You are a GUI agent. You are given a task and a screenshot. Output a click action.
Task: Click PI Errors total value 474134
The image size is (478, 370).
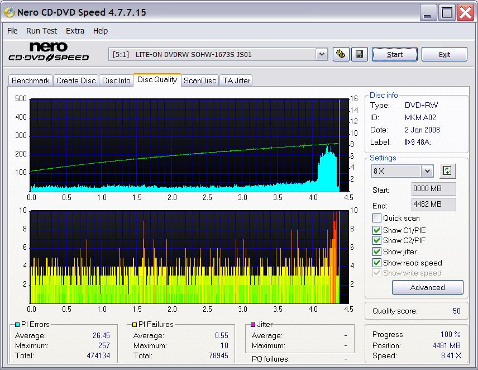(98, 355)
